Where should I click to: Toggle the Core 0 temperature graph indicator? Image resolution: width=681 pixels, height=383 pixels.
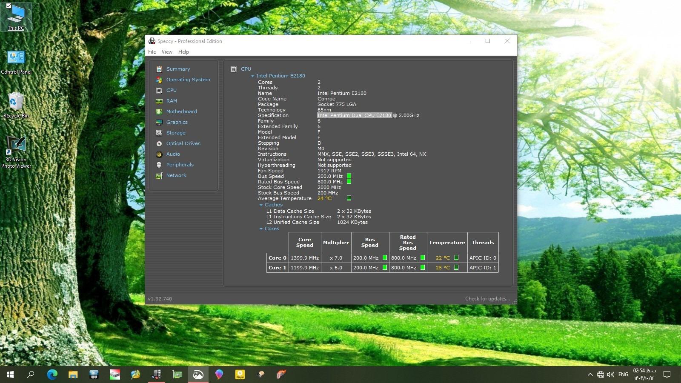tap(456, 257)
